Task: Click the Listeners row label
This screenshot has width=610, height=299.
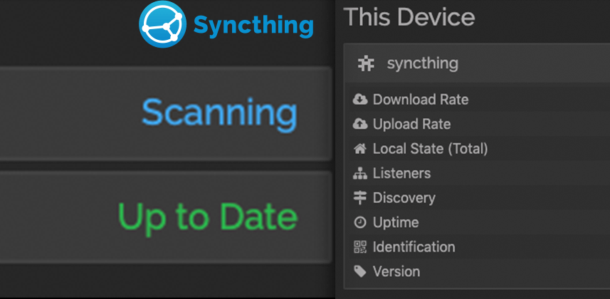Action: [x=402, y=173]
